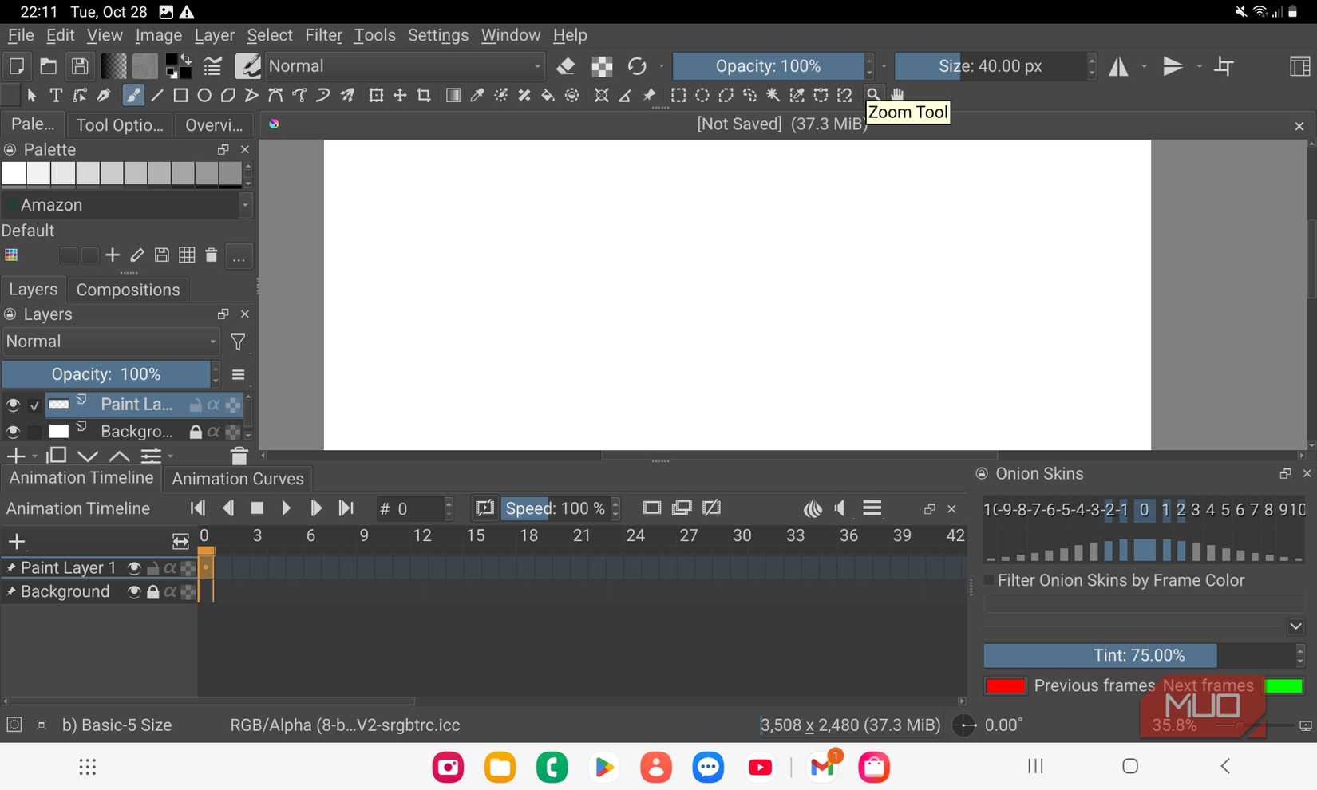Activate the Freehand Brush tool
Image resolution: width=1317 pixels, height=790 pixels.
133,95
